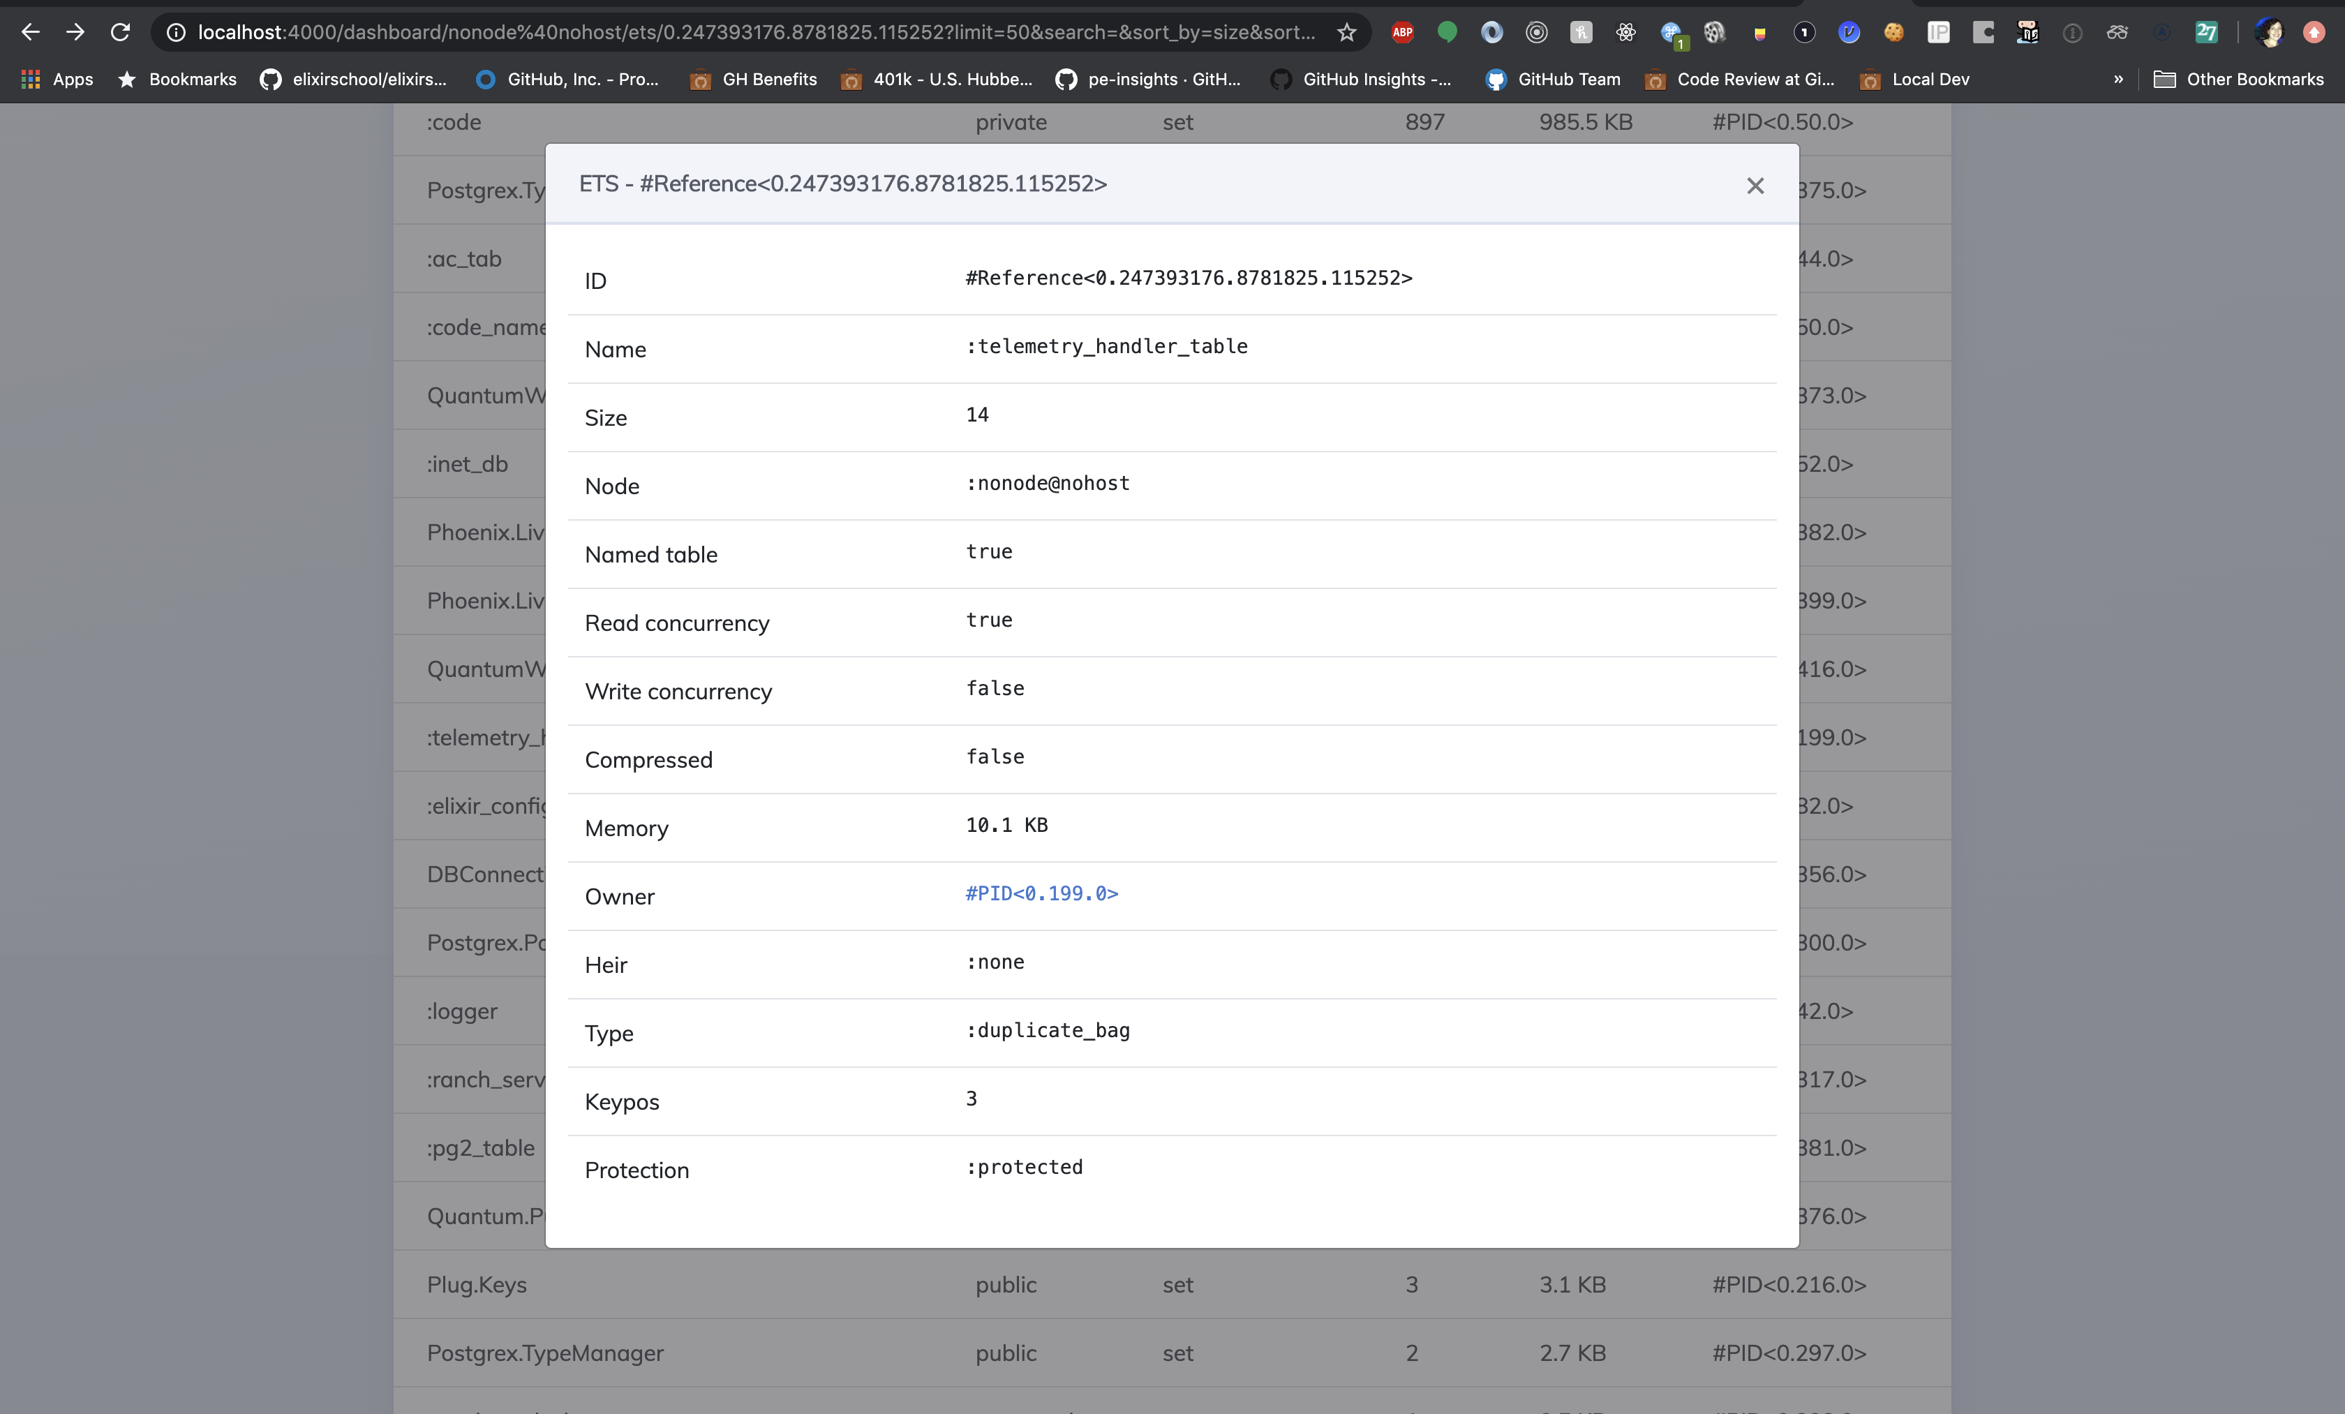Click the Chrome profile avatar
Image resolution: width=2345 pixels, height=1414 pixels.
(x=2269, y=32)
